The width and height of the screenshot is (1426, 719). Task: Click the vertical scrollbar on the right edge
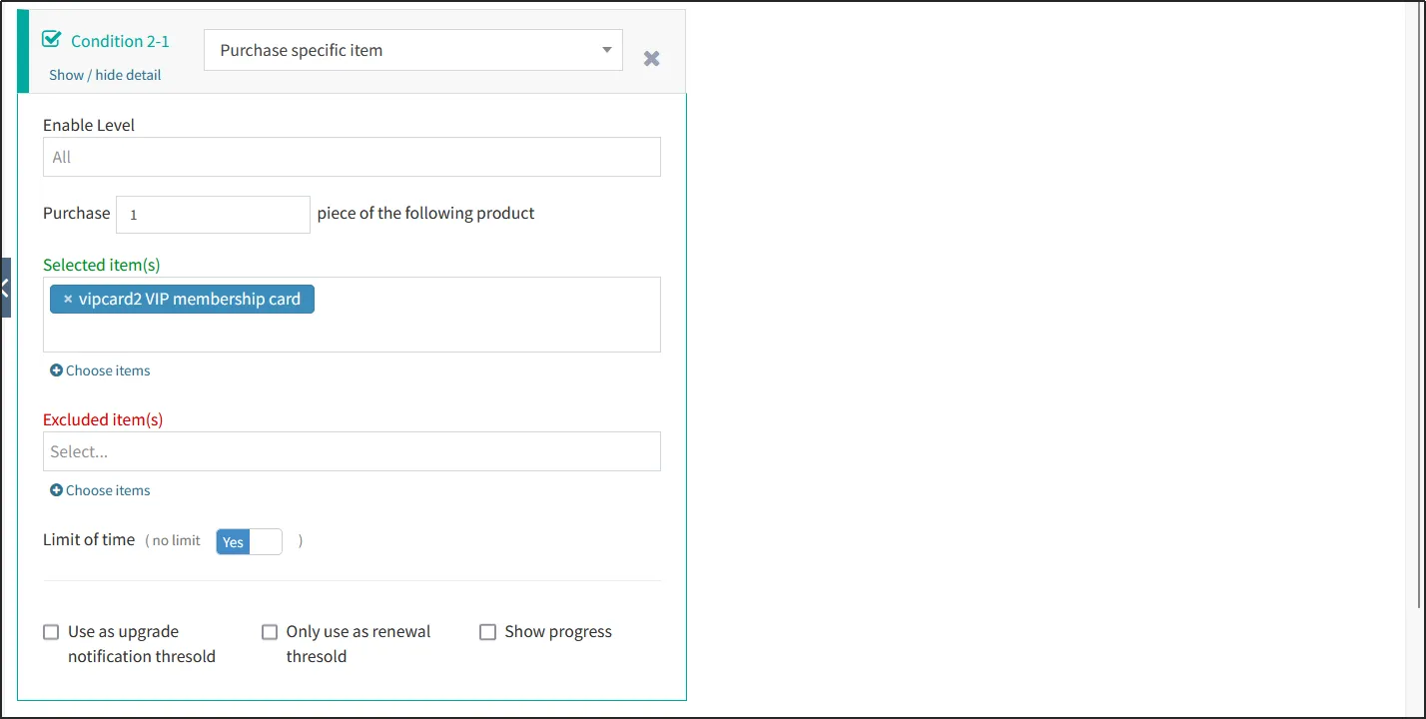[1420, 300]
